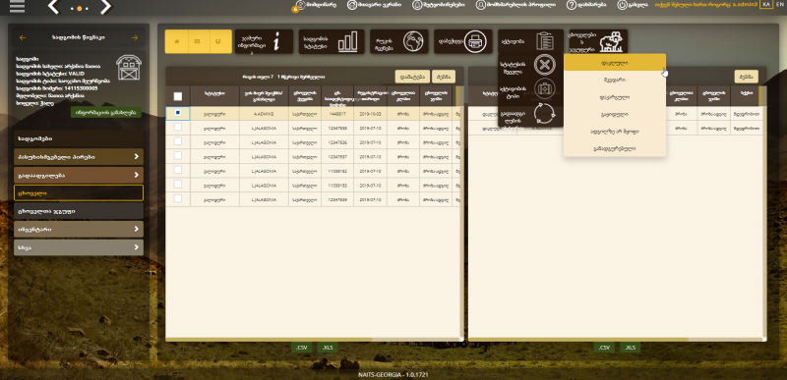Select the third option in status dropdown
The height and width of the screenshot is (380, 787).
(x=614, y=96)
